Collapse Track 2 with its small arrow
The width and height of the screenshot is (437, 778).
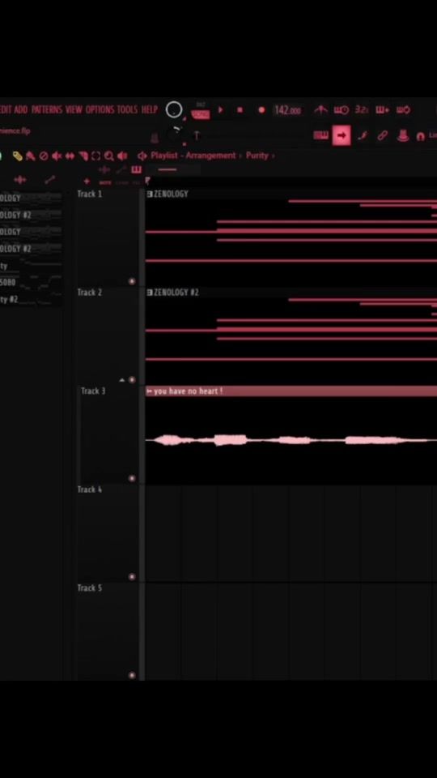tap(122, 380)
